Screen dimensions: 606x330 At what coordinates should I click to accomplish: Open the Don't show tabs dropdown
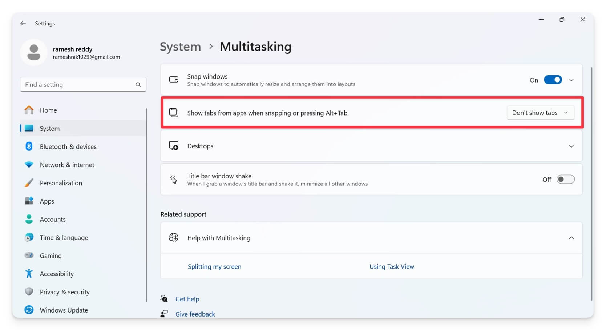click(x=540, y=113)
